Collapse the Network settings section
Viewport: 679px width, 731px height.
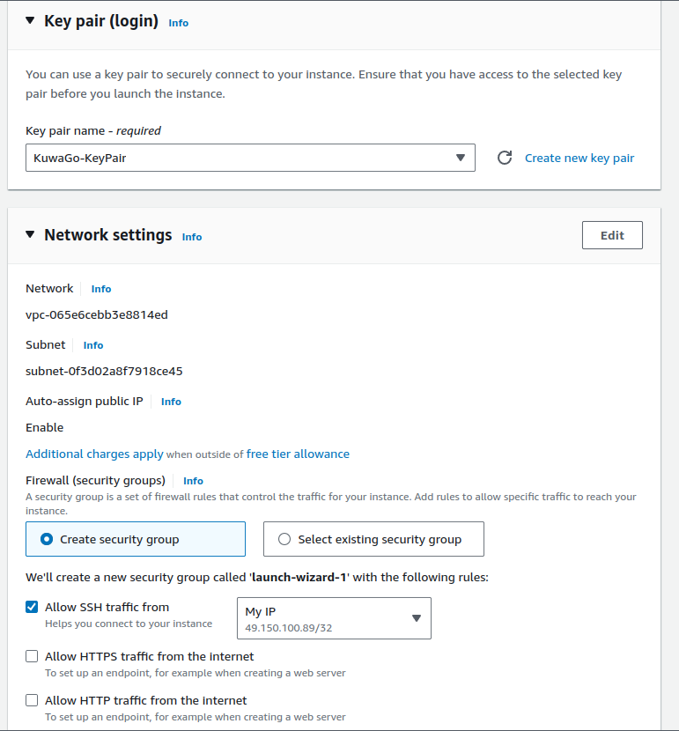(31, 235)
